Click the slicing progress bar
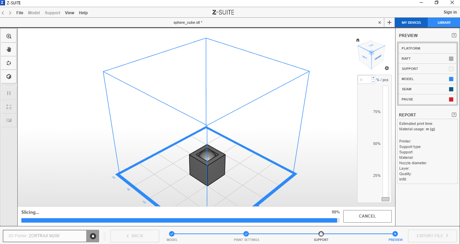The height and width of the screenshot is (244, 460). [x=180, y=220]
